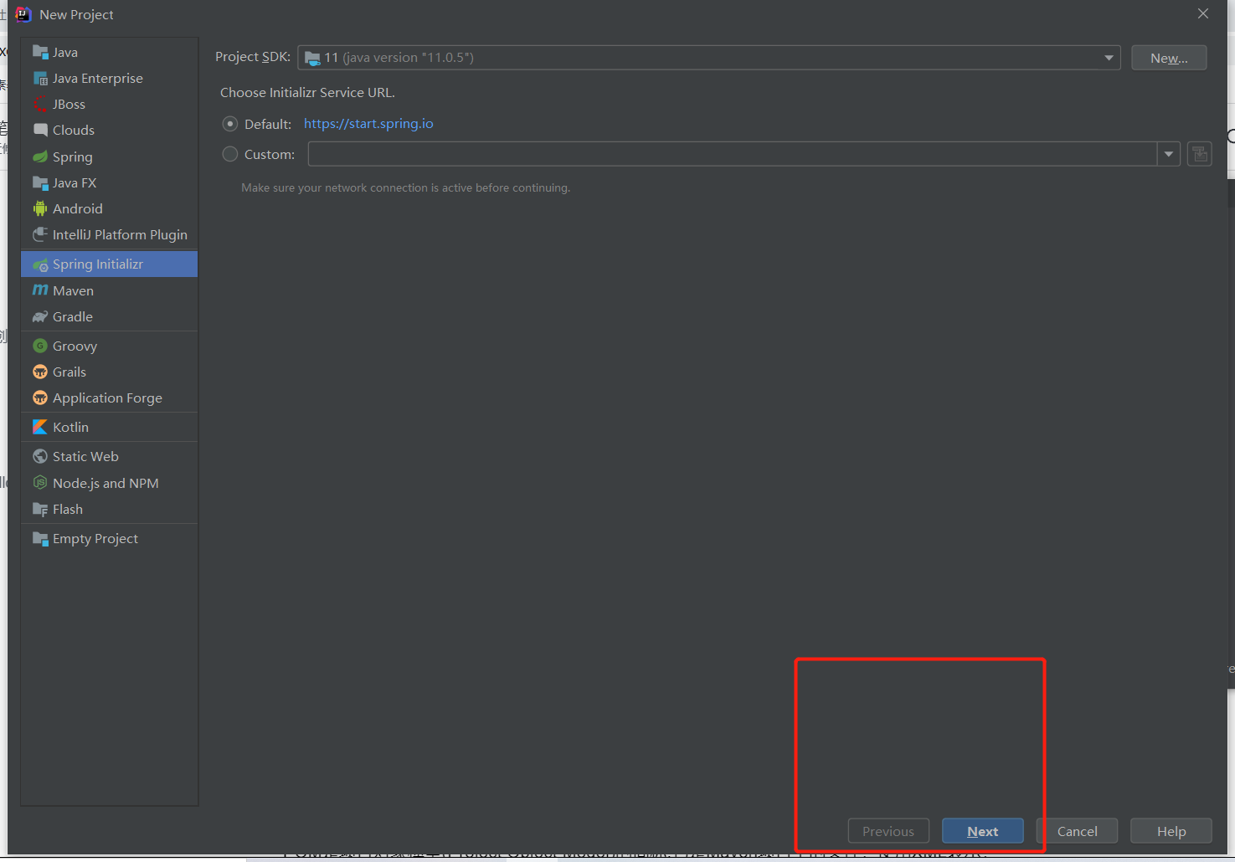
Task: Select Grails in the project list
Action: click(109, 372)
